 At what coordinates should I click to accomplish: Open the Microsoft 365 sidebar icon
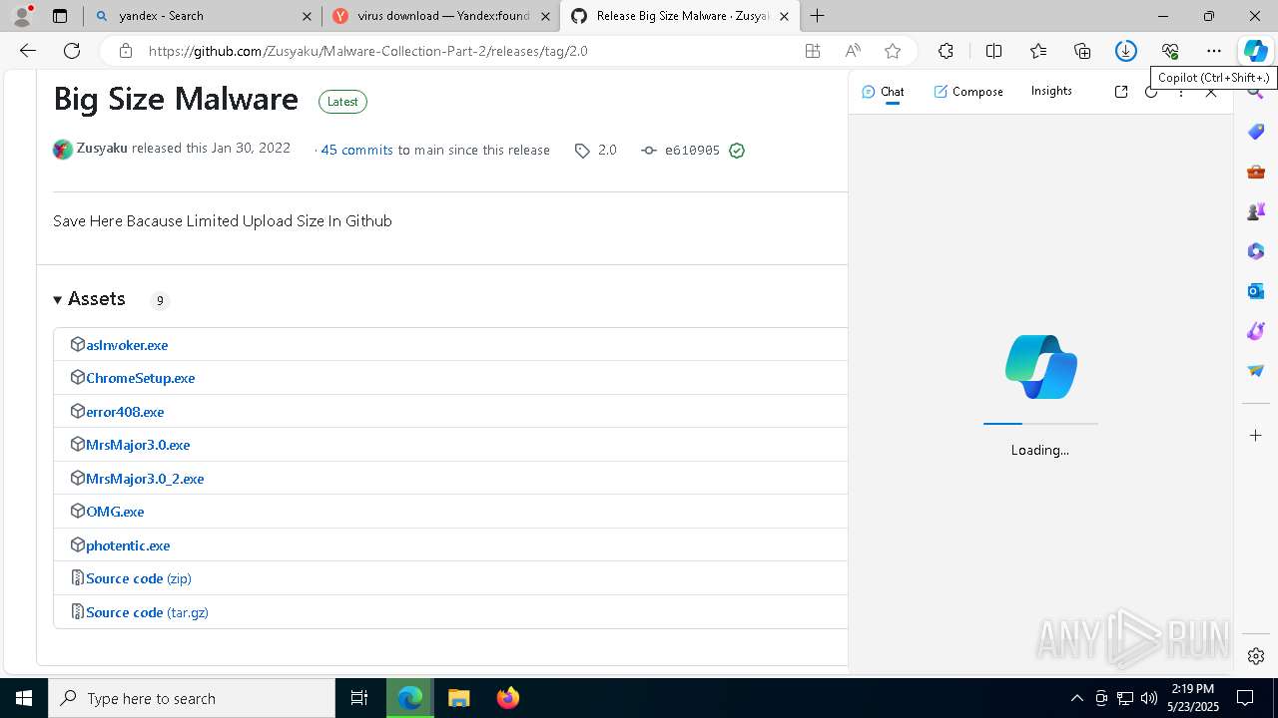pyautogui.click(x=1256, y=251)
